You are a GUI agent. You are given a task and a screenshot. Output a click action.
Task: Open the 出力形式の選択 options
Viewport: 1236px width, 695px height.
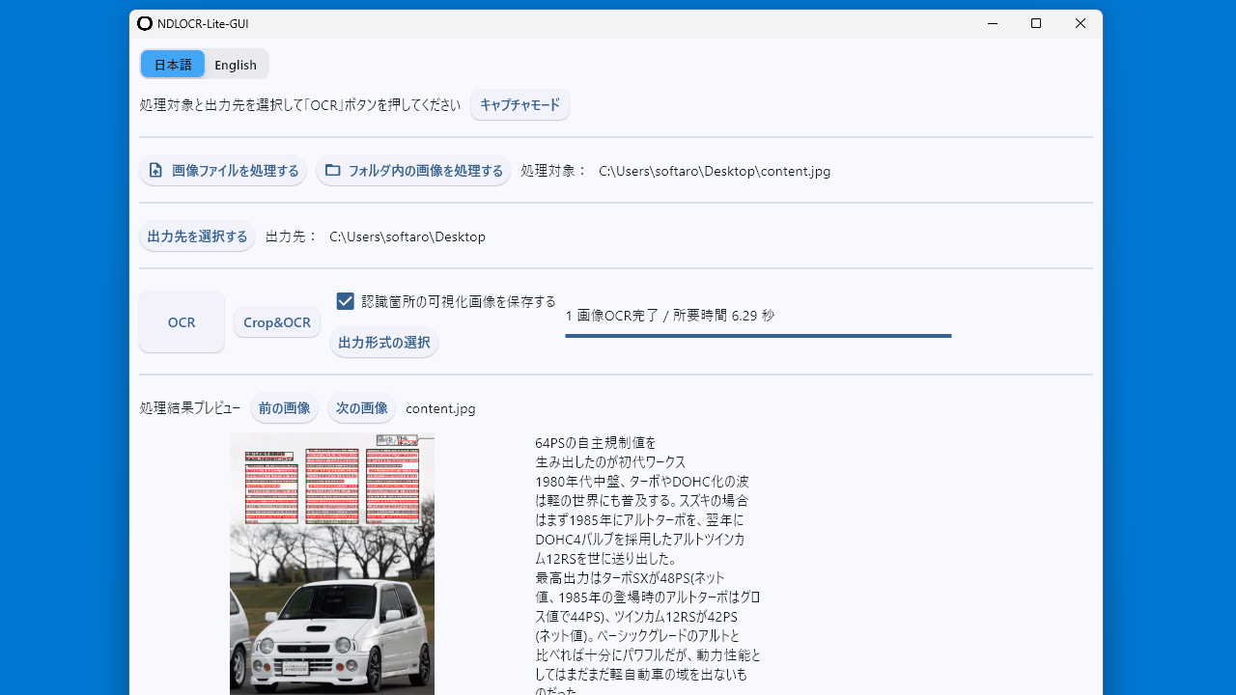coord(383,343)
